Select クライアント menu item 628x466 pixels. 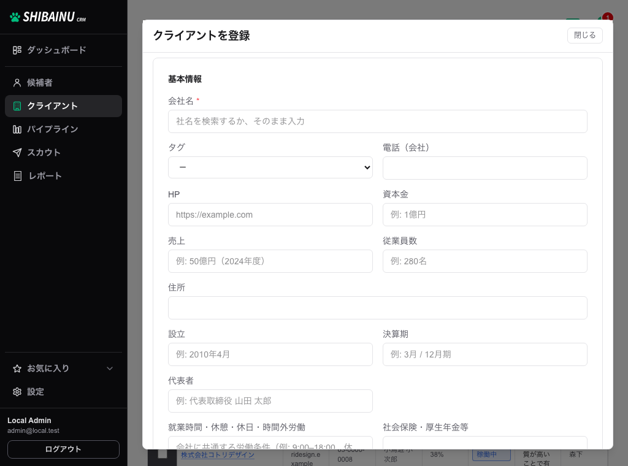click(x=63, y=106)
